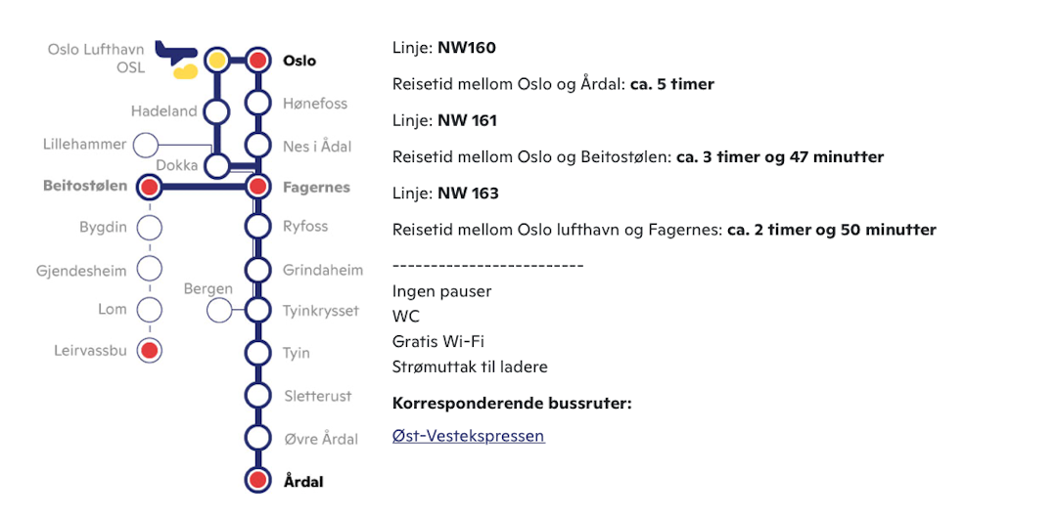
Task: Click the Dokka stop circle
Action: (217, 165)
